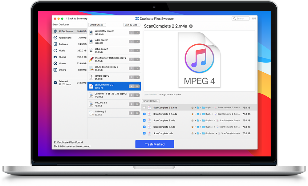
Task: Select the 1111 copy 2 row
Action: [x=114, y=113]
